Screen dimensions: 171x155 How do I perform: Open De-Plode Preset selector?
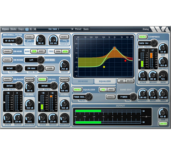(x=13, y=86)
